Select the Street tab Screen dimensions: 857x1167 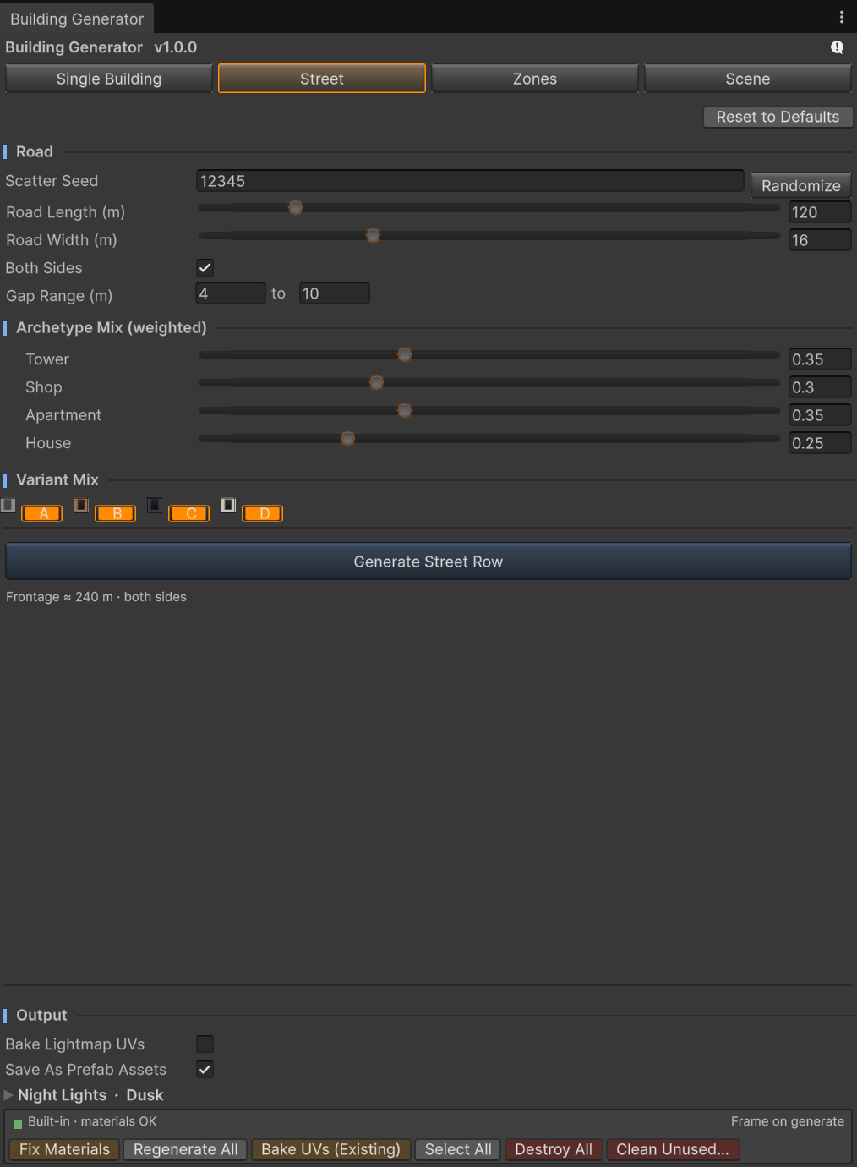(322, 79)
